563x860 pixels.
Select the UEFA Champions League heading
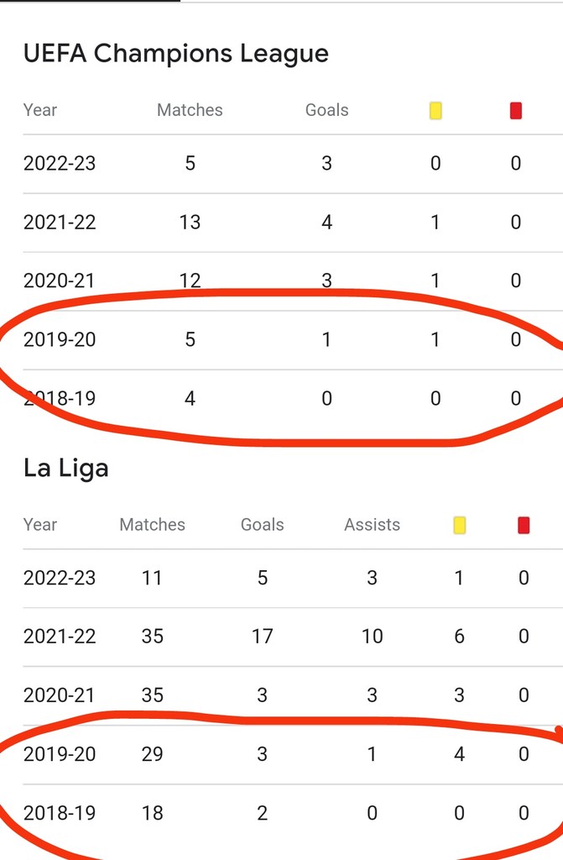coord(176,53)
